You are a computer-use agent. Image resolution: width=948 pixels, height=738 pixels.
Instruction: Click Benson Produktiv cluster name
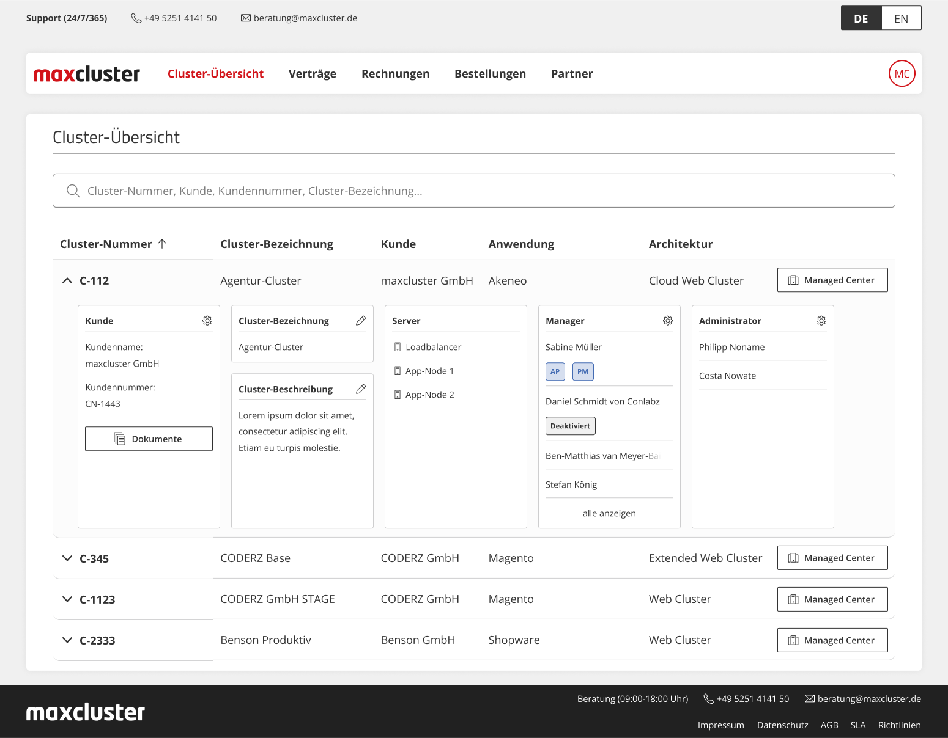click(265, 640)
